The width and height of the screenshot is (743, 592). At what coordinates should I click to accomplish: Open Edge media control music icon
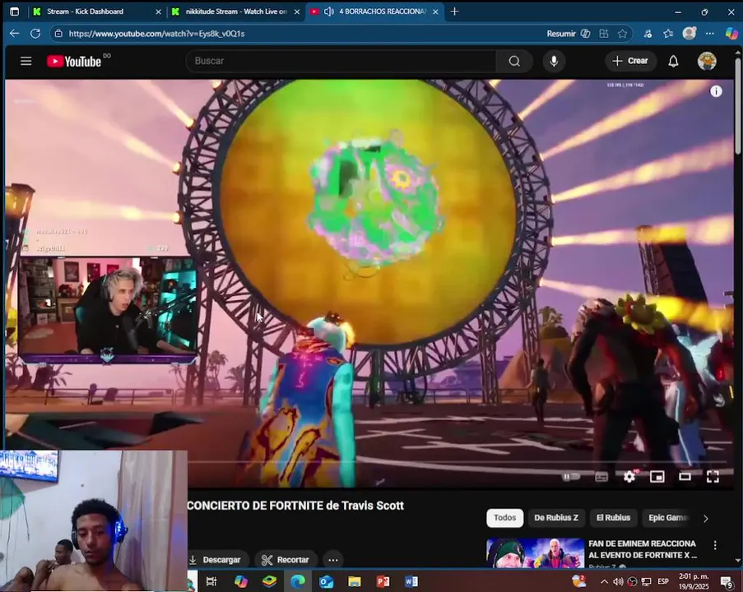(648, 34)
